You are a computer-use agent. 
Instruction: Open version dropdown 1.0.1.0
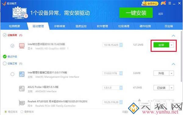[121, 88]
